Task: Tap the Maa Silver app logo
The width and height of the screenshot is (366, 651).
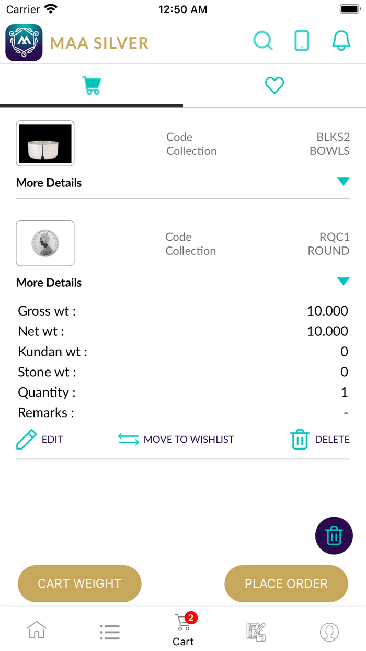Action: click(24, 42)
